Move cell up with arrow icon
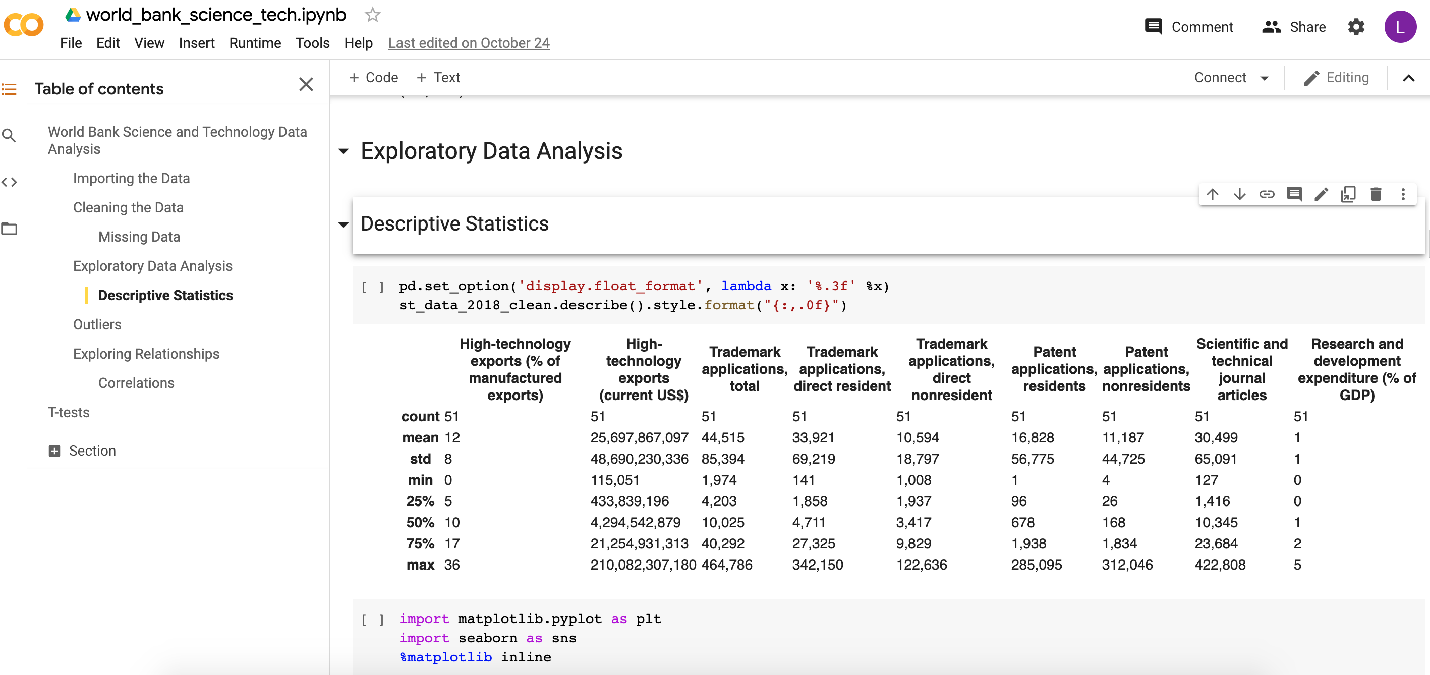1430x675 pixels. click(1213, 194)
